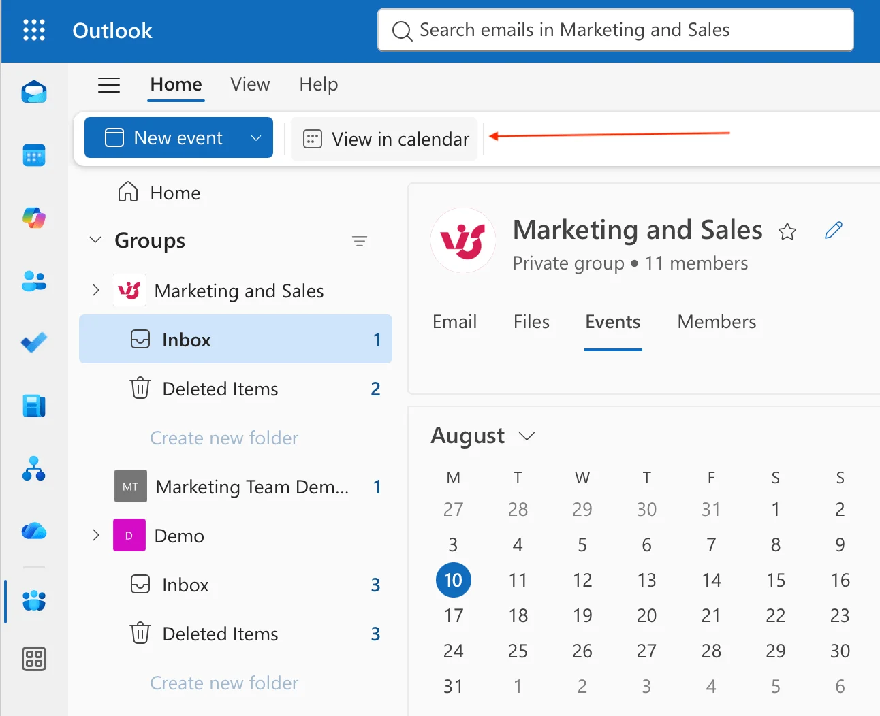
Task: Edit group with the pencil icon
Action: (834, 230)
